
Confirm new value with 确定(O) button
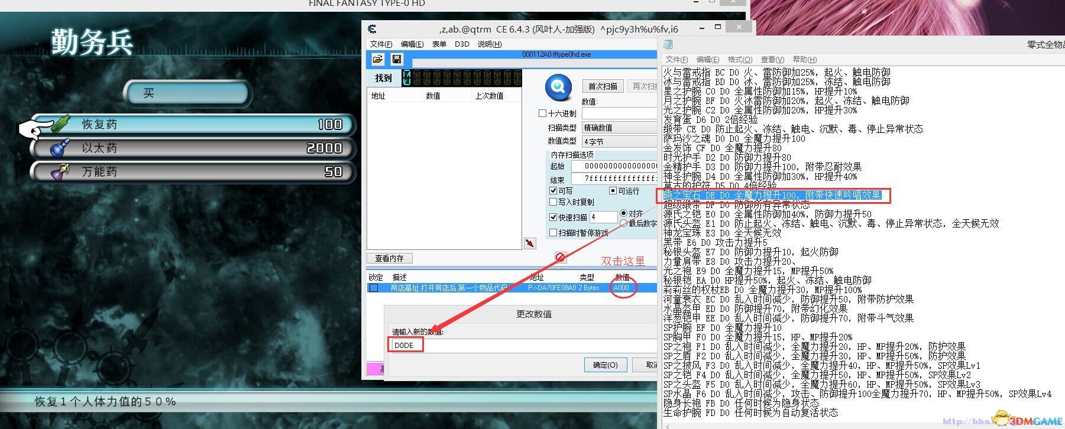click(x=605, y=365)
